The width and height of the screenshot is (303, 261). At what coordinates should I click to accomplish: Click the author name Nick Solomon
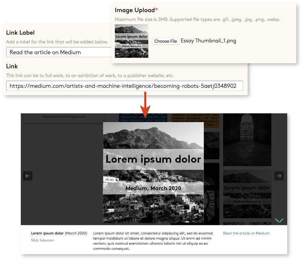(x=42, y=240)
